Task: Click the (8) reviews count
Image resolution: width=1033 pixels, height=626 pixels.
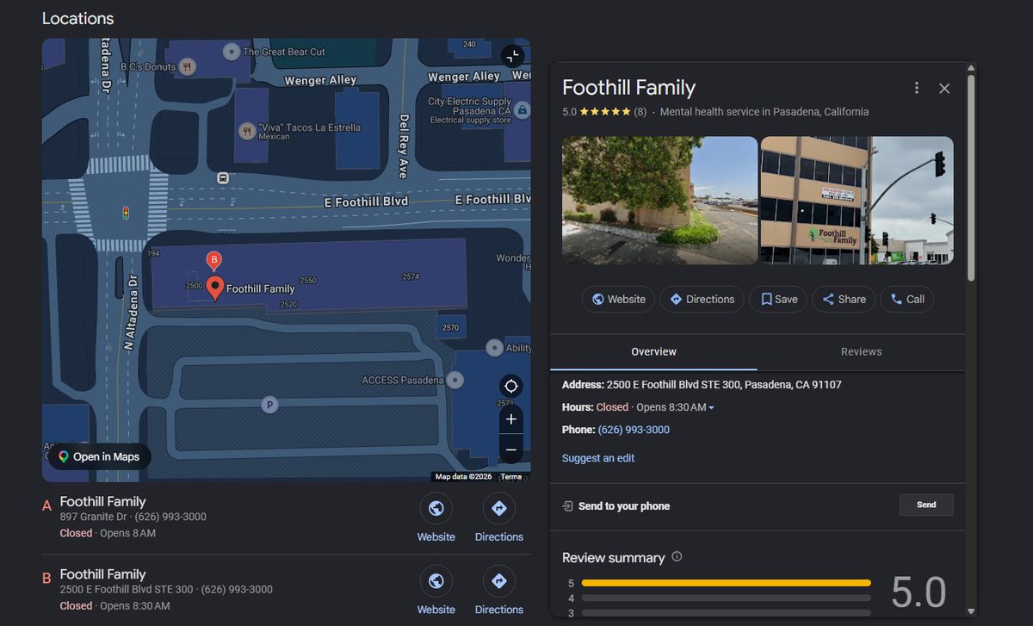Action: tap(640, 112)
